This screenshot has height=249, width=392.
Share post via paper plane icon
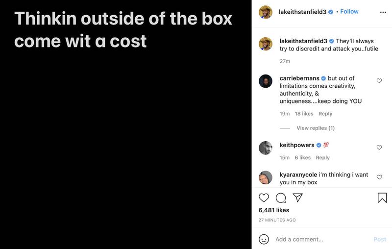(297, 198)
